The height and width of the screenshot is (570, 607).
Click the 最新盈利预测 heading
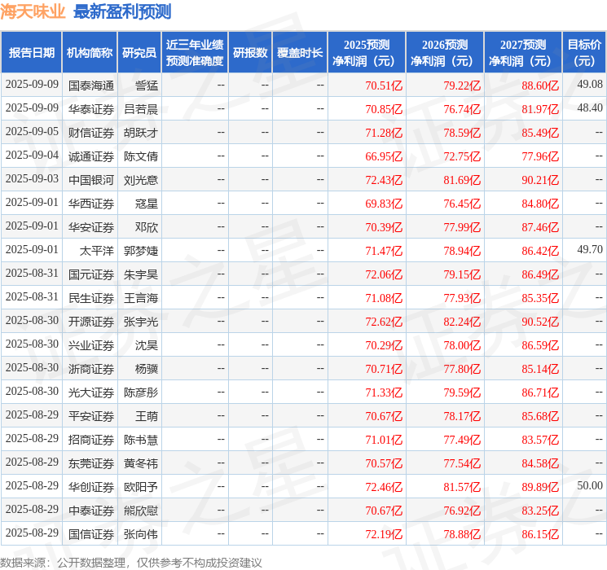[x=122, y=11]
